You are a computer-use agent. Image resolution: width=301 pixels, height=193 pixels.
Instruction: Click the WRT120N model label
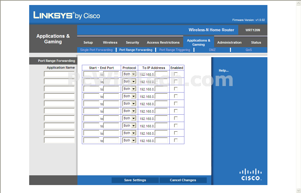point(253,30)
